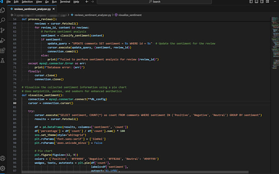The image size is (279, 174).
Task: Click the 'Failed to perform sentiment analysis' print line
Action: (x=103, y=60)
